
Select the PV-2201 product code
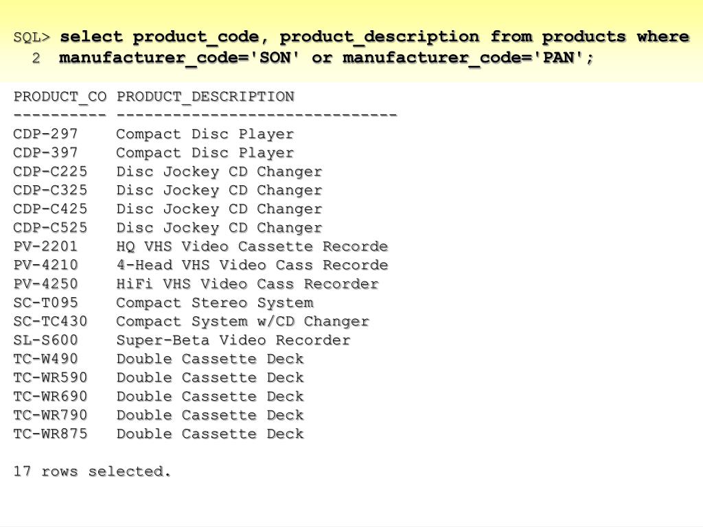pos(46,246)
